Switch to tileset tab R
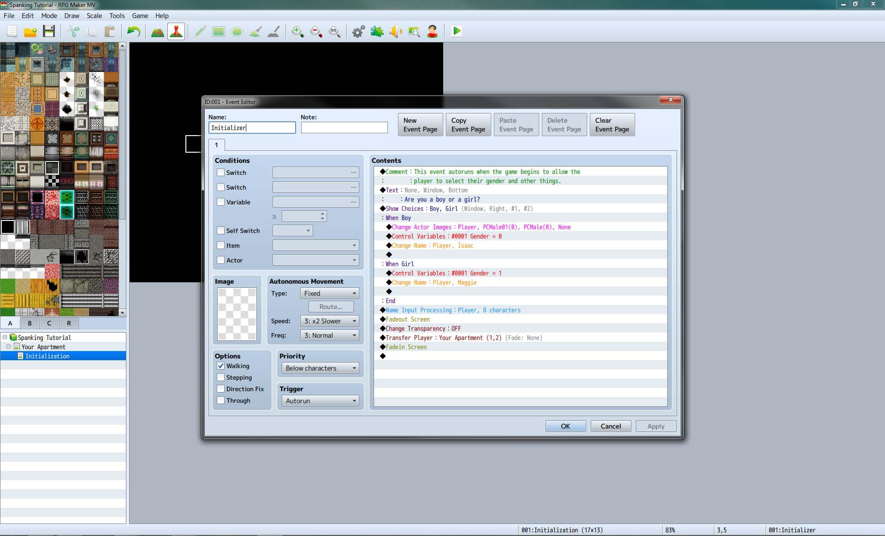This screenshot has width=885, height=536. click(69, 323)
